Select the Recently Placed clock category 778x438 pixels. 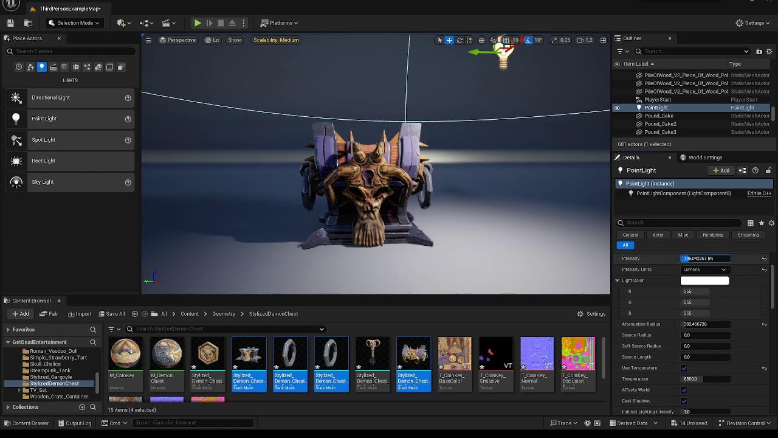(19, 67)
